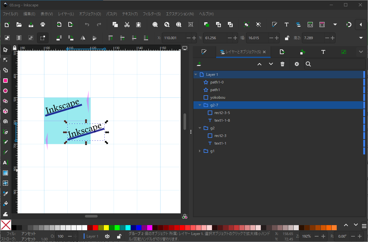Switch to Fill and Stroke panel tab
Image resolution: width=368 pixels, height=242 pixels.
point(204,52)
